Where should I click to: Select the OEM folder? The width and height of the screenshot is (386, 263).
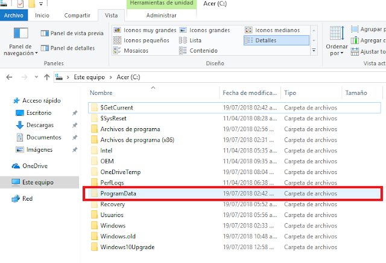[x=235, y=161]
